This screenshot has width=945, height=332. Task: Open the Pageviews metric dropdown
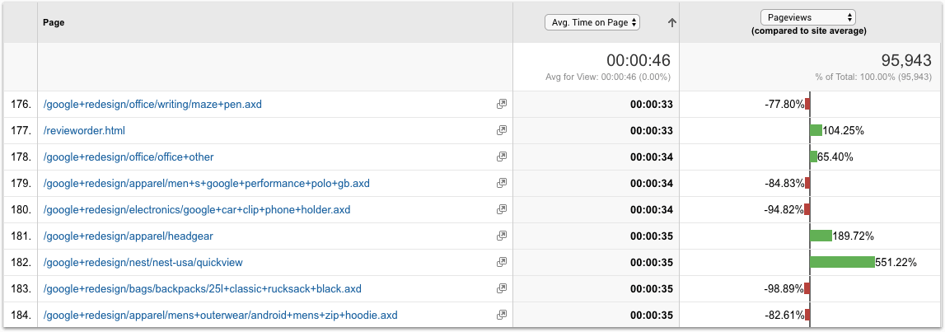coord(807,16)
